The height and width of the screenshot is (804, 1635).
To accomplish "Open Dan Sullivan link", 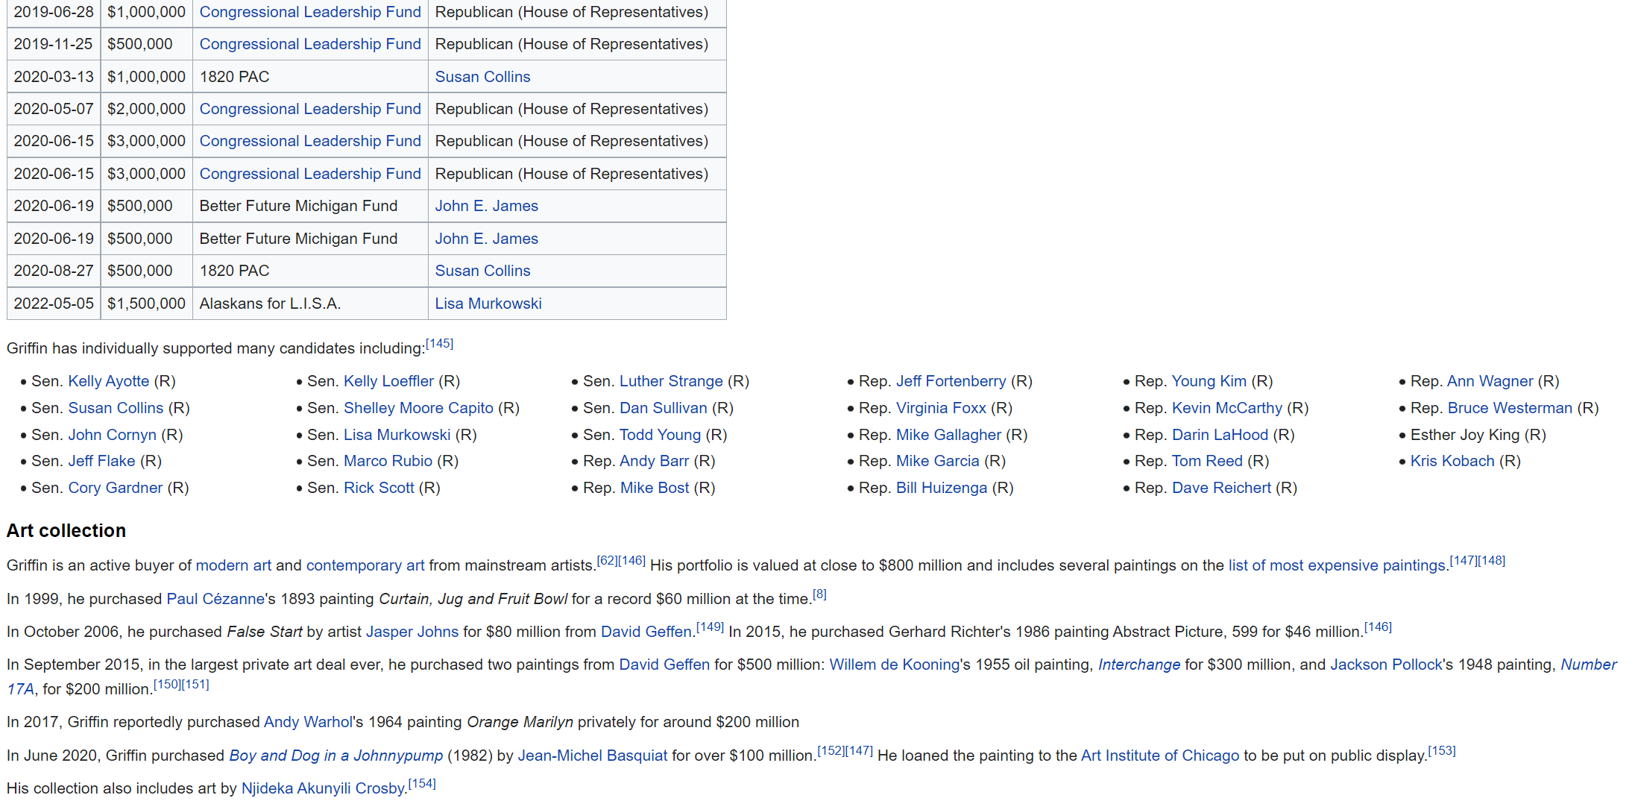I will coord(664,408).
